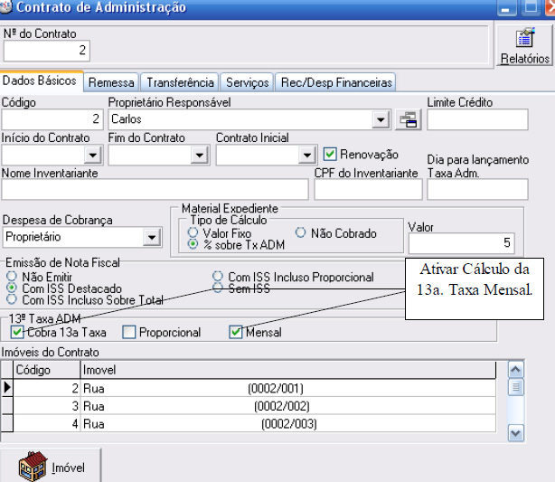Viewport: 555px width, 482px height.
Task: Click the application icon in title bar
Action: 6,8
